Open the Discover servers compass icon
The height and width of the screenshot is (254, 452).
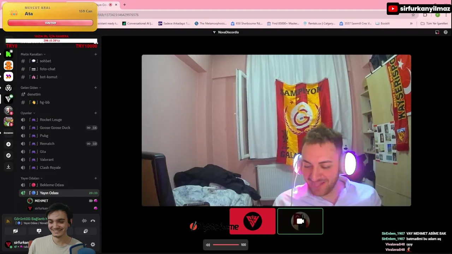click(8, 155)
